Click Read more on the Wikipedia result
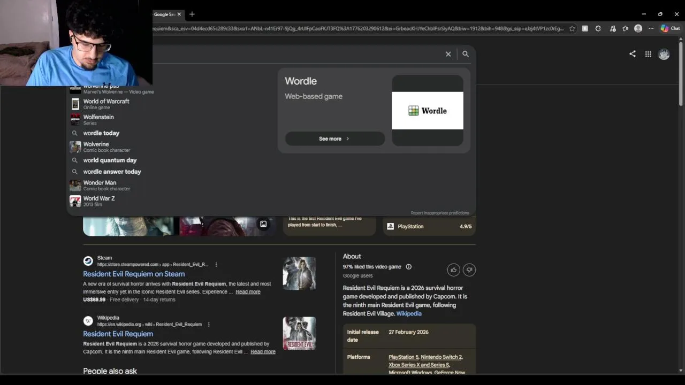The width and height of the screenshot is (685, 385). 263,352
